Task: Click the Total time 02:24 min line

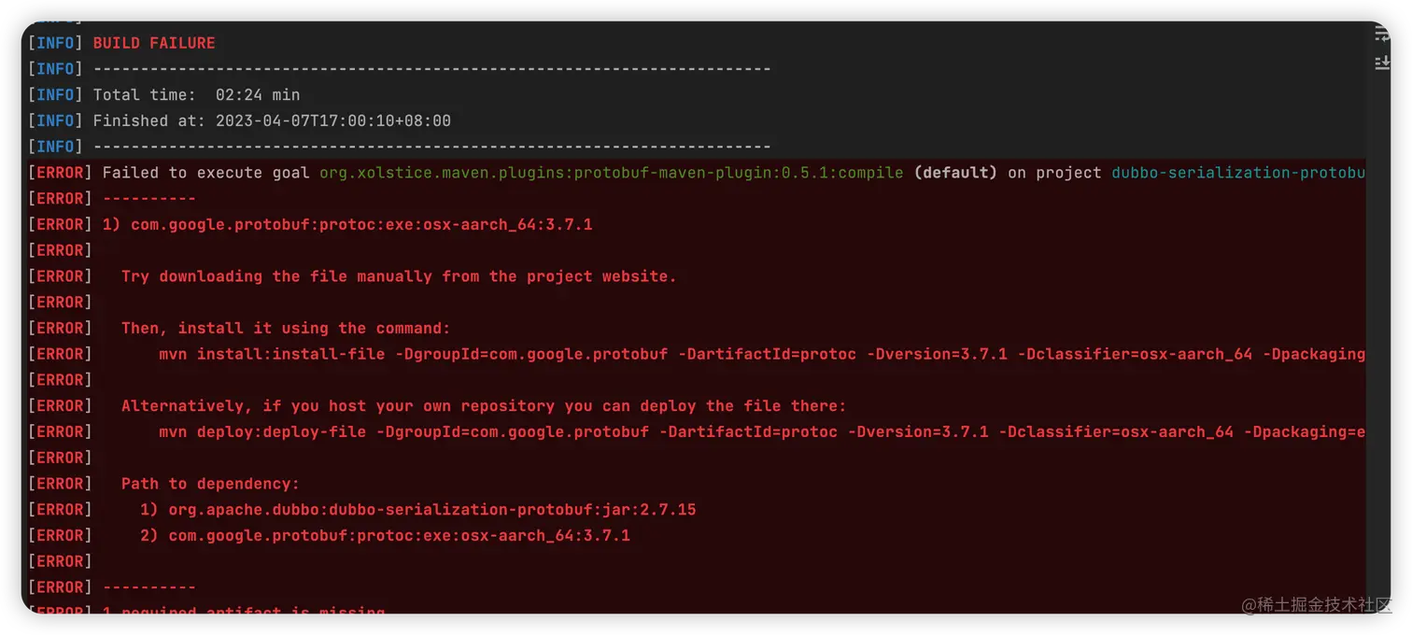Action: [x=196, y=95]
